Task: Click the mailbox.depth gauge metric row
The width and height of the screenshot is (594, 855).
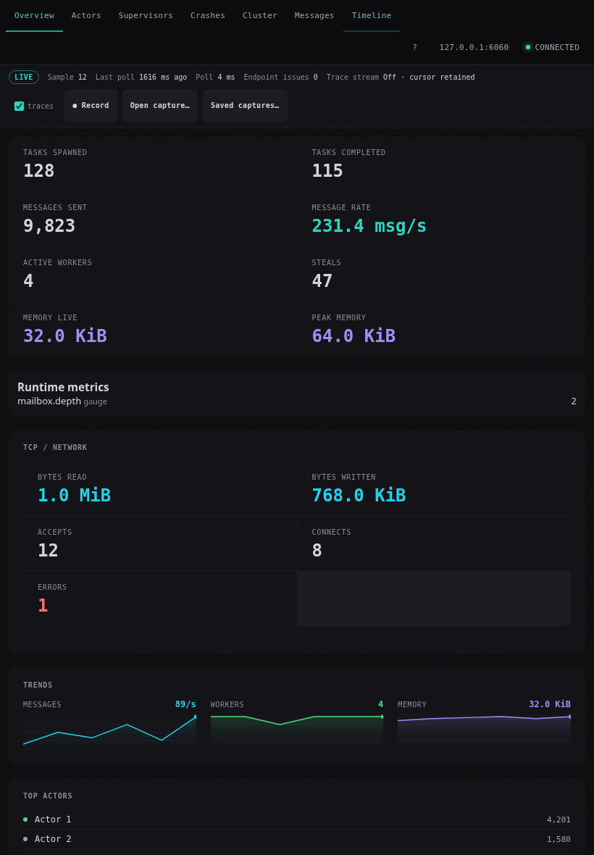Action: [x=297, y=401]
